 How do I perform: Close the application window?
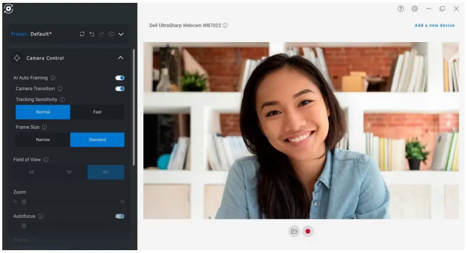pos(456,9)
